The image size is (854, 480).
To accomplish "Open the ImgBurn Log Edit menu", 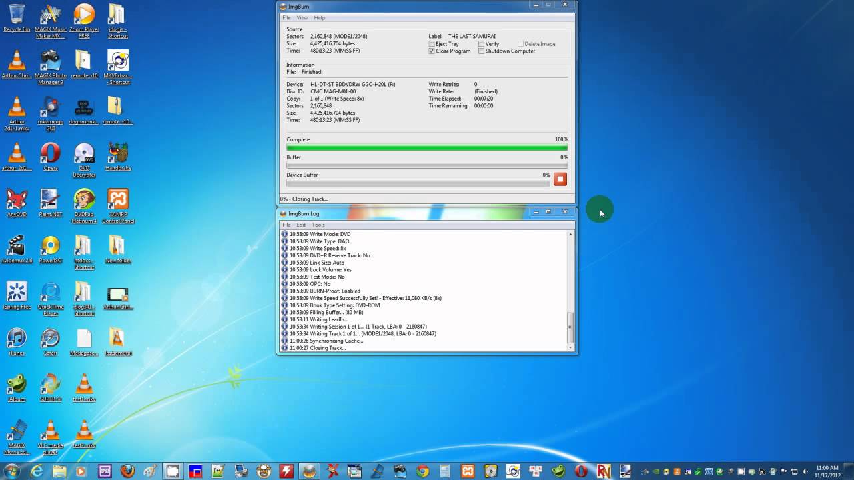I will (x=301, y=225).
